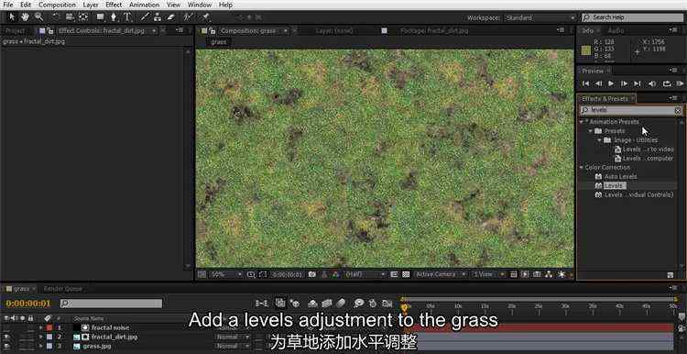Screen dimensions: 687x354
Task: Click the color swatch in Info panel
Action: coord(586,50)
